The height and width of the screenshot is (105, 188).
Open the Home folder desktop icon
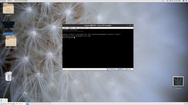8,9
